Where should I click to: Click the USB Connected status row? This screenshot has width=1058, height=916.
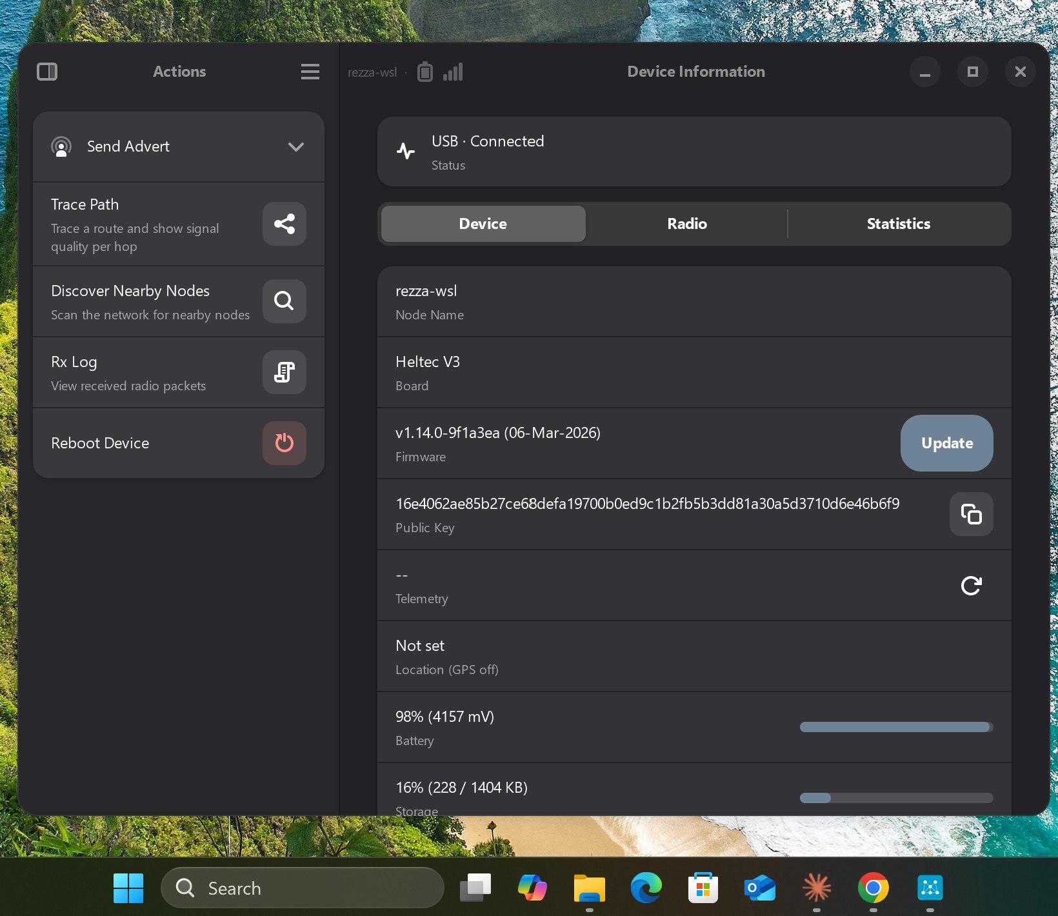[694, 152]
